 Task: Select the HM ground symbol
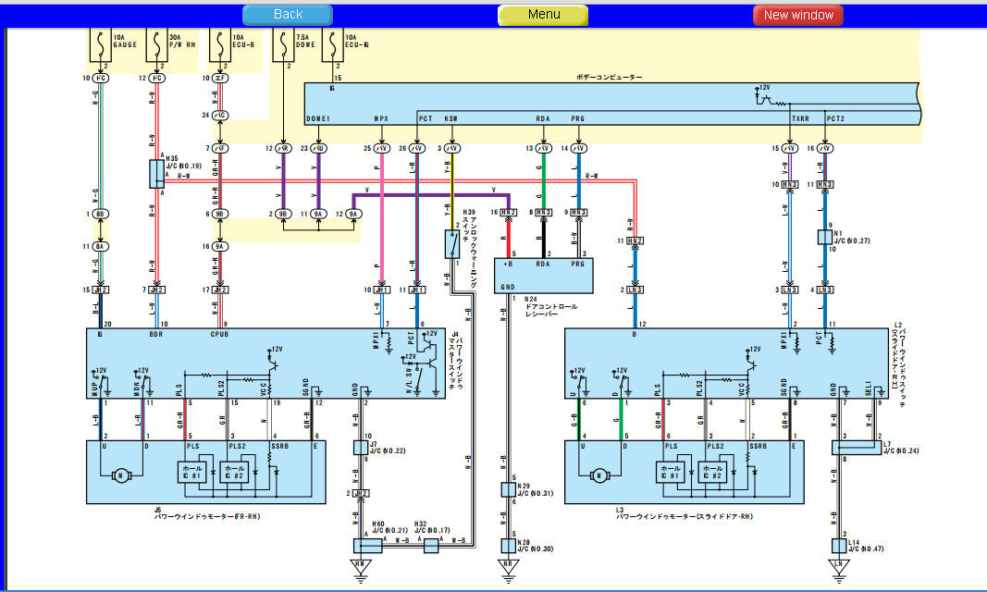tap(361, 568)
